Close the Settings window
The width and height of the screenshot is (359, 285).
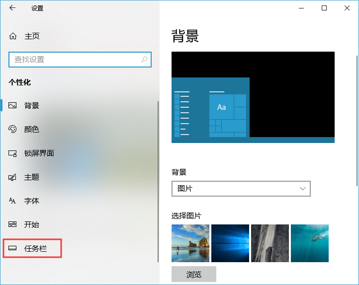(347, 8)
